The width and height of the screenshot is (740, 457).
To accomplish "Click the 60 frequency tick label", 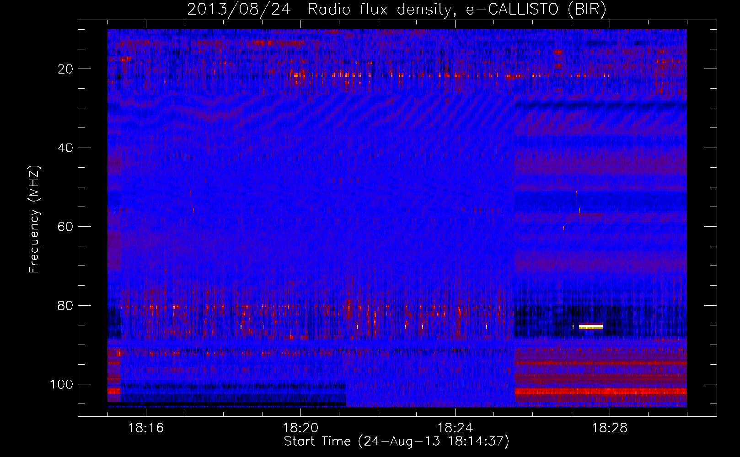I will (66, 227).
